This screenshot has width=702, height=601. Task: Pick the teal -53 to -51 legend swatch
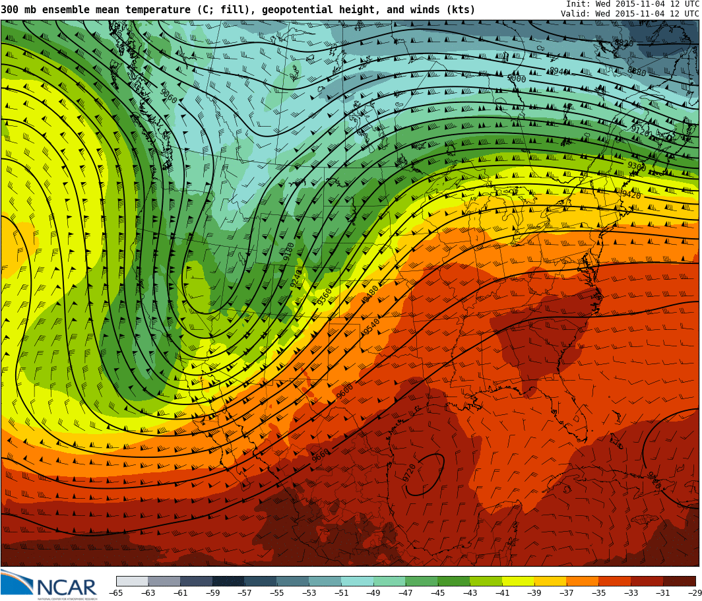[325, 581]
